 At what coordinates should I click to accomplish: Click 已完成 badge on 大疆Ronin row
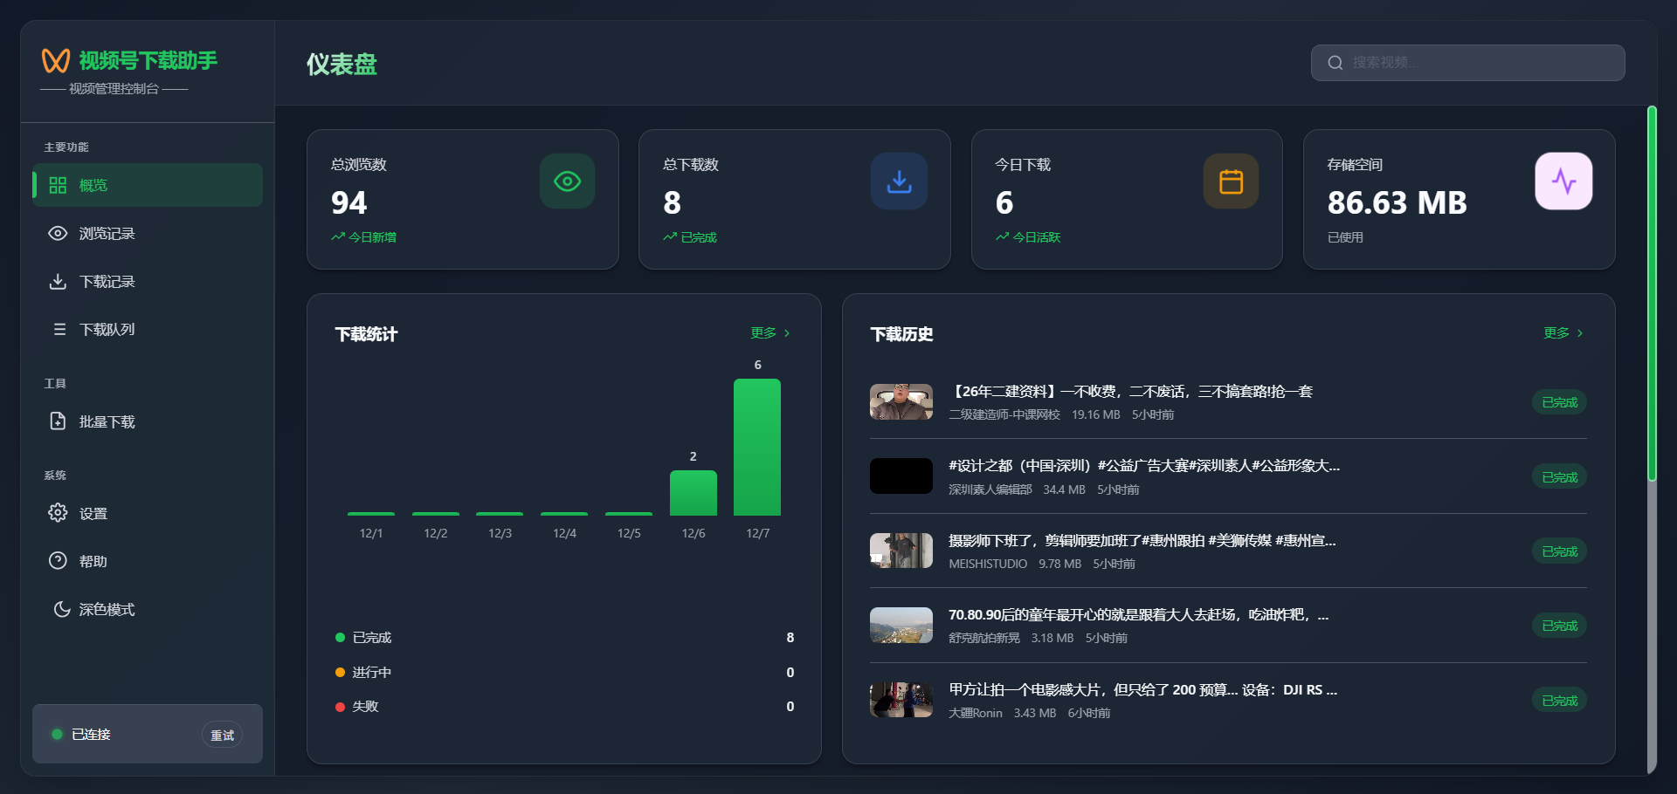tap(1559, 701)
